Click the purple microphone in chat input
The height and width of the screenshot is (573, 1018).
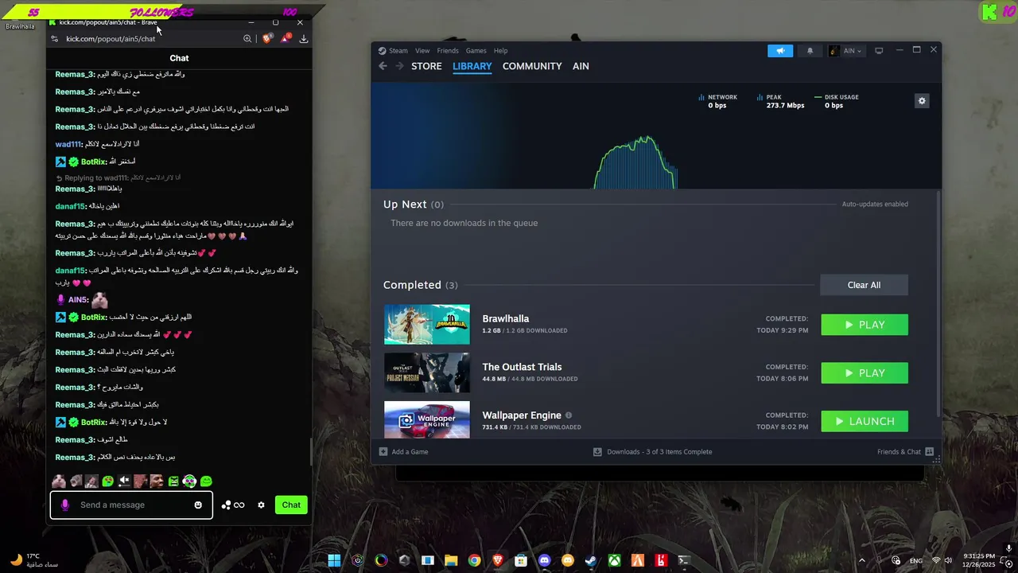(65, 505)
